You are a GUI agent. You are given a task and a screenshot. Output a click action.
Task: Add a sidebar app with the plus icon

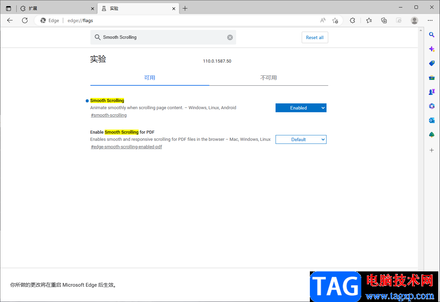tap(432, 150)
